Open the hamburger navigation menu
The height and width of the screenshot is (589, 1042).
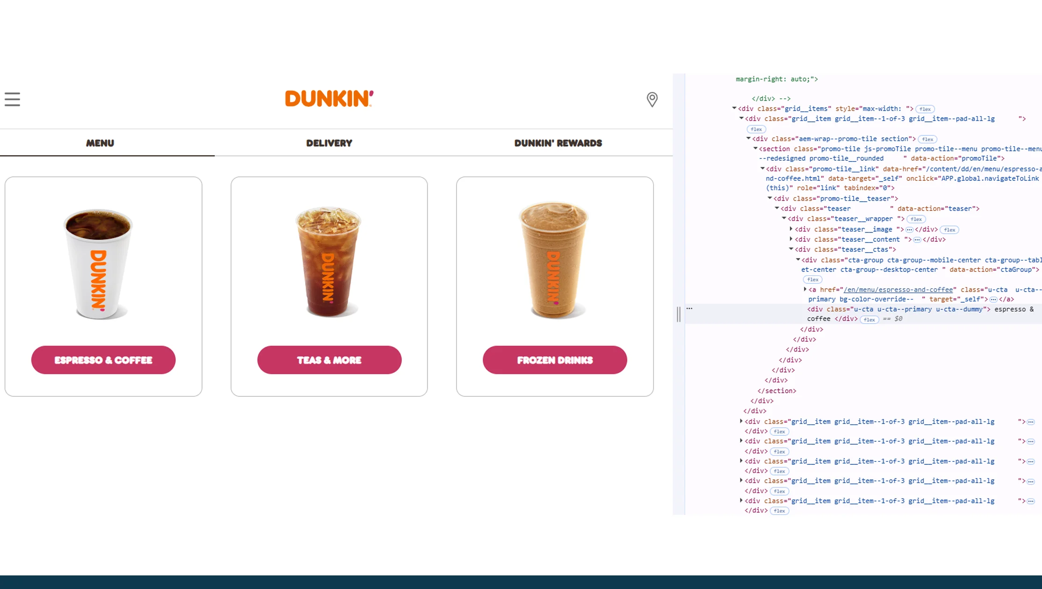(12, 99)
